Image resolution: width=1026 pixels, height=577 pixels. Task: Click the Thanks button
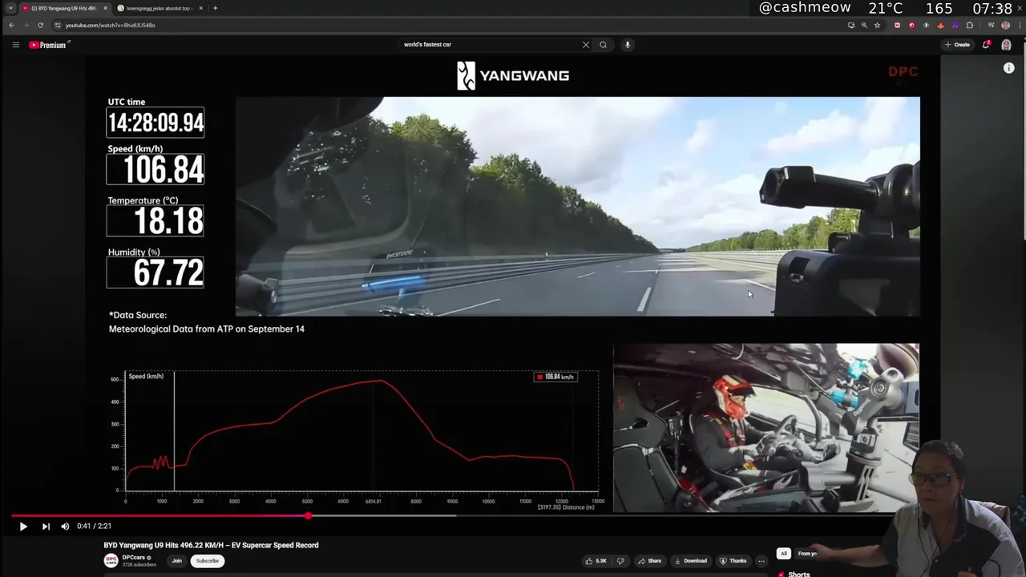click(x=733, y=561)
